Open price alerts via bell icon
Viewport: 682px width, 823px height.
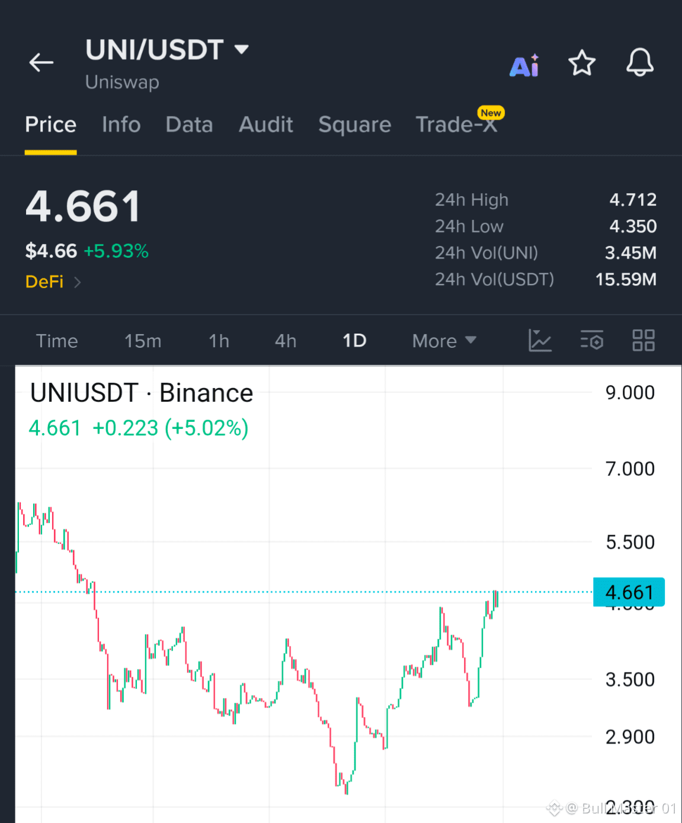click(640, 62)
